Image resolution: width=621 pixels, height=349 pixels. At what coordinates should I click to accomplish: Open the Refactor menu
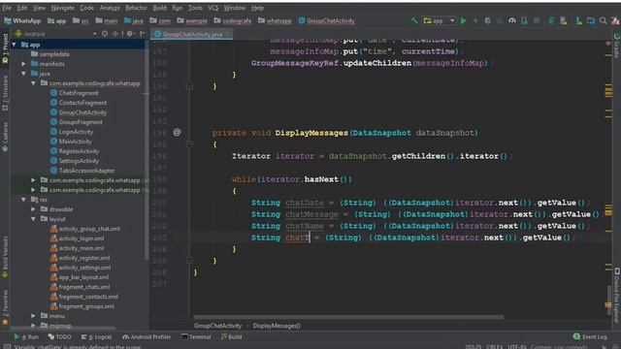[136, 8]
